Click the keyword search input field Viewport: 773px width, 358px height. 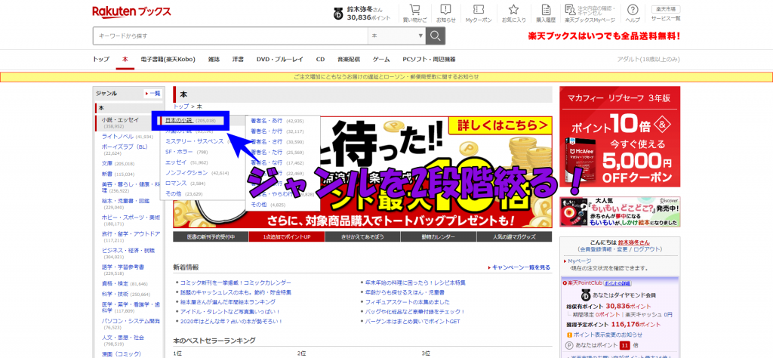point(230,36)
